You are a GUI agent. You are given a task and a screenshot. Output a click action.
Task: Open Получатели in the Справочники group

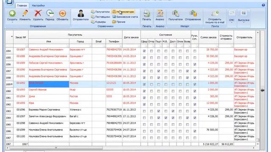point(100,12)
